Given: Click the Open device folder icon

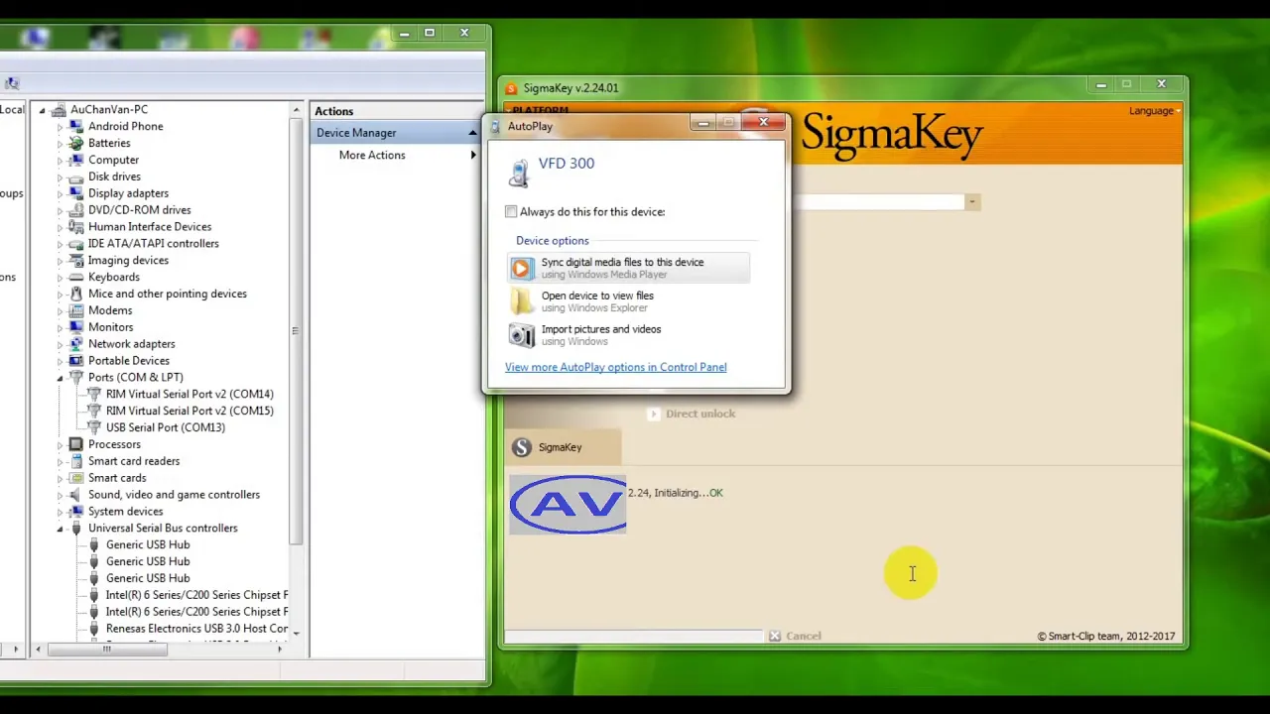Looking at the screenshot, I should [522, 301].
